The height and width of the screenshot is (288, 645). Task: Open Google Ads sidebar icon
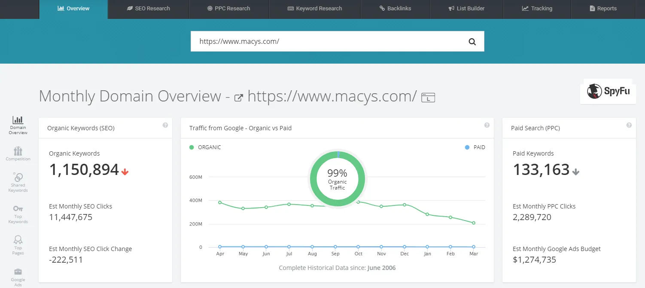[18, 275]
